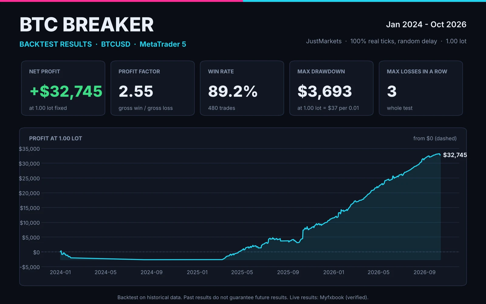
Task: Click the 89.2% win rate value
Action: tap(233, 91)
